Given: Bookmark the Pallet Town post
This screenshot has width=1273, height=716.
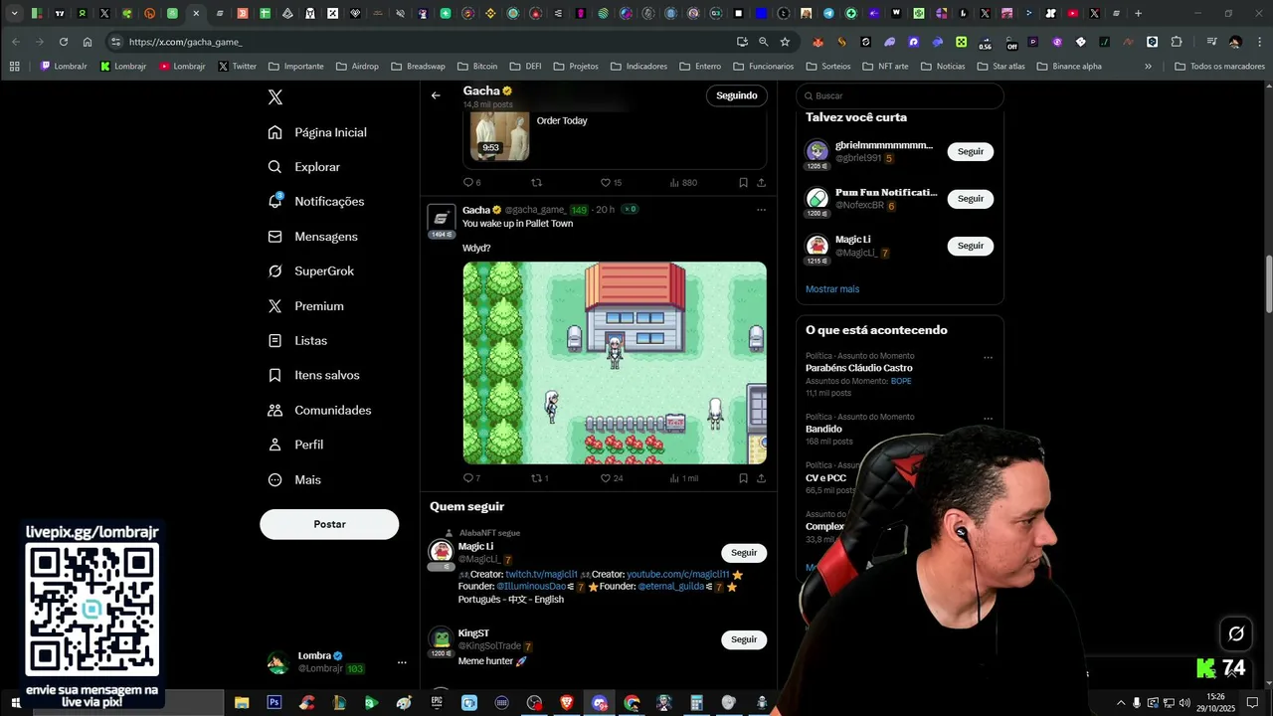Looking at the screenshot, I should pyautogui.click(x=743, y=478).
